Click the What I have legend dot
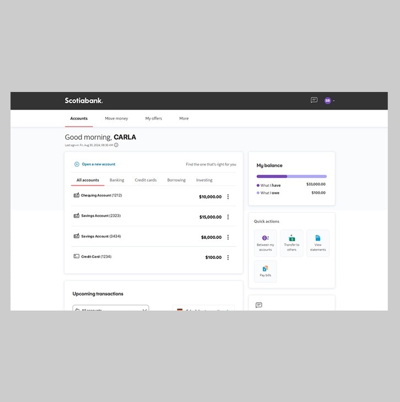The image size is (400, 402). [258, 186]
